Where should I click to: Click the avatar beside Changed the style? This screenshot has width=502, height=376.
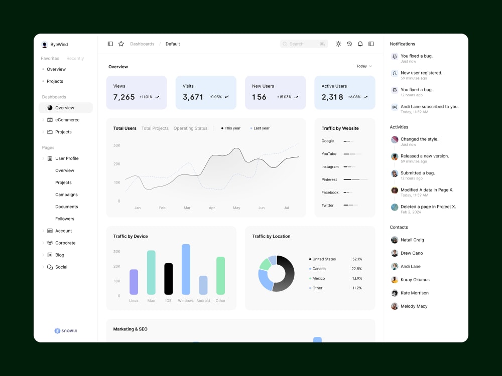point(395,139)
